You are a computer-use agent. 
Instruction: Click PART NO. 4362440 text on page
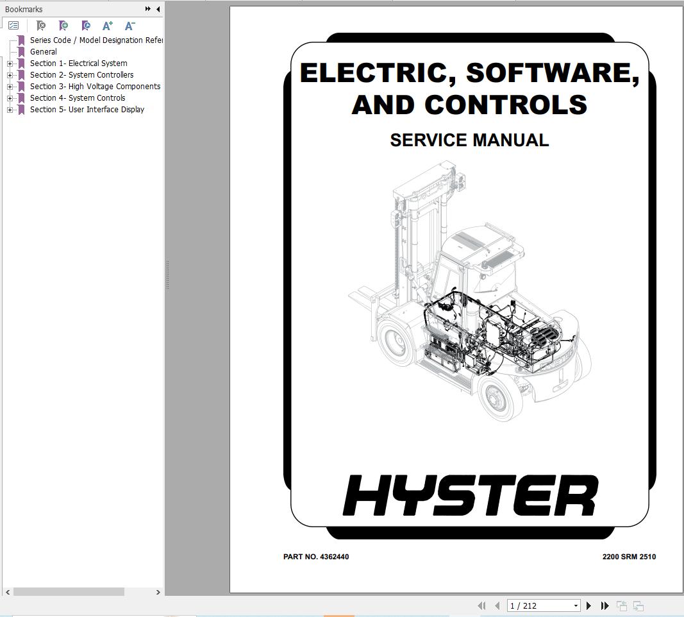(x=316, y=557)
